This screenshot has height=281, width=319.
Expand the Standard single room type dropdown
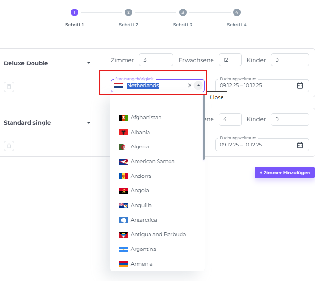tap(88, 123)
